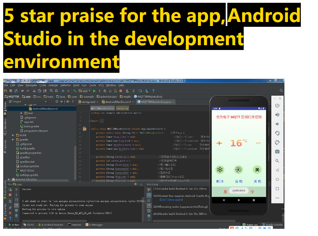Click the Undo arrow in toolbar
This screenshot has width=318, height=236.
(22, 91)
